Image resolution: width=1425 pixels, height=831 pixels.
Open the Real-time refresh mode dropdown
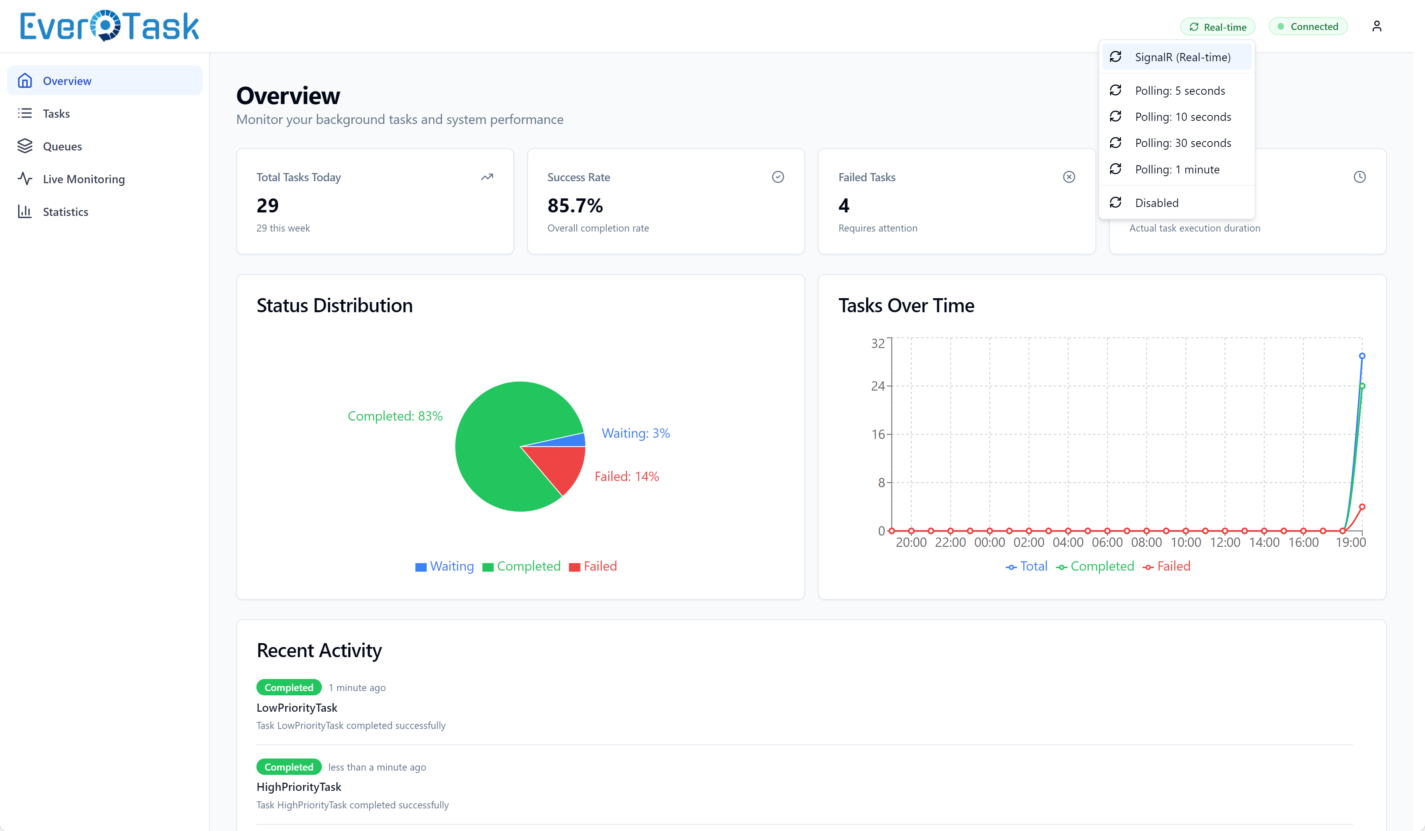click(x=1217, y=27)
